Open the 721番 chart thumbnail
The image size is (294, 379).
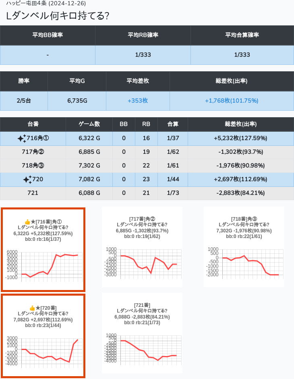[142, 333]
